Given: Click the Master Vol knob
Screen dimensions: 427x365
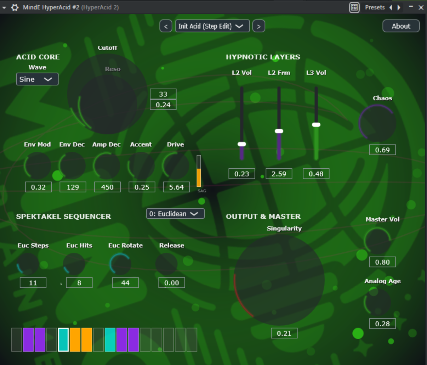Looking at the screenshot, I should 377,241.
